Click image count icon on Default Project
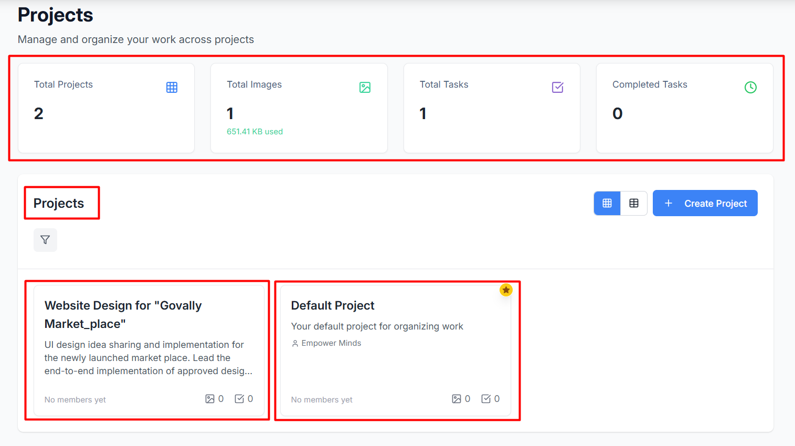Image resolution: width=795 pixels, height=446 pixels. (x=457, y=399)
